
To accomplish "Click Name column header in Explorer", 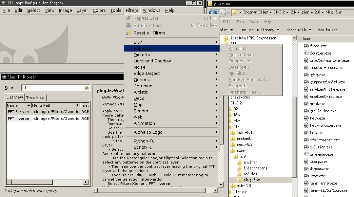I will [x=307, y=39].
